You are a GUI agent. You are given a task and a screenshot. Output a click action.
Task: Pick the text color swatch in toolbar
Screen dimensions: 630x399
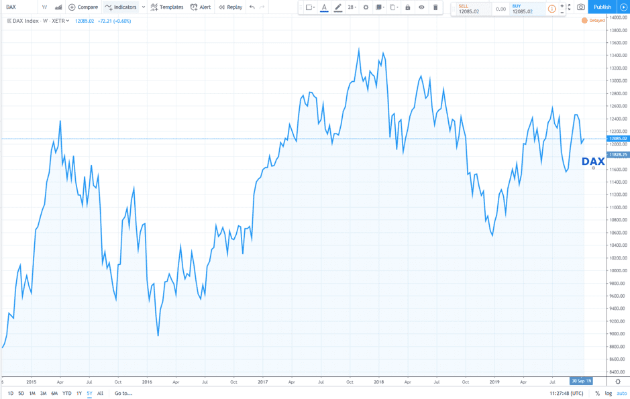(324, 7)
